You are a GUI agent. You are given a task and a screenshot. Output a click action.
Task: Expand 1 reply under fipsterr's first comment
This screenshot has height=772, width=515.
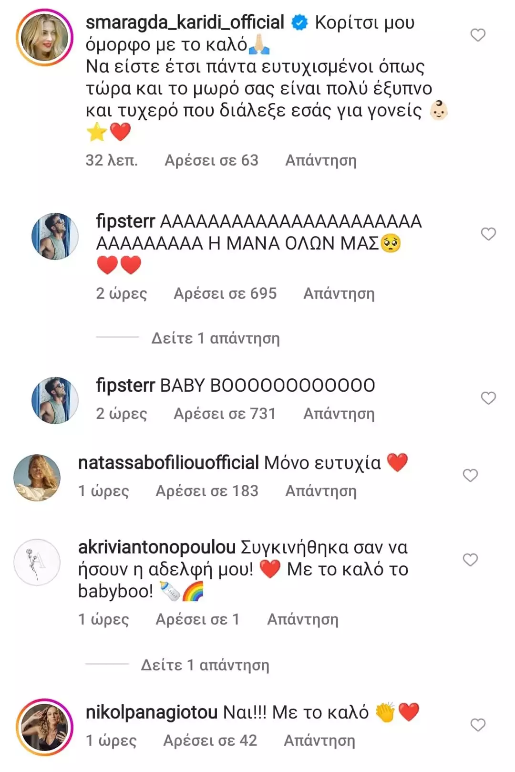(215, 338)
